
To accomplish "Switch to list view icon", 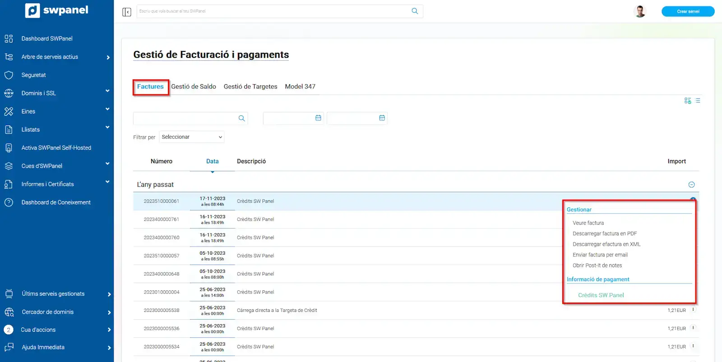I will click(x=698, y=101).
